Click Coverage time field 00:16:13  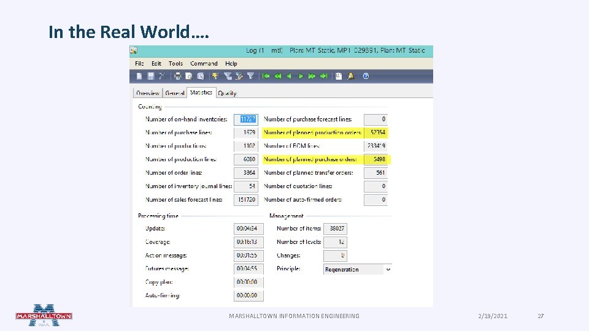click(x=248, y=242)
